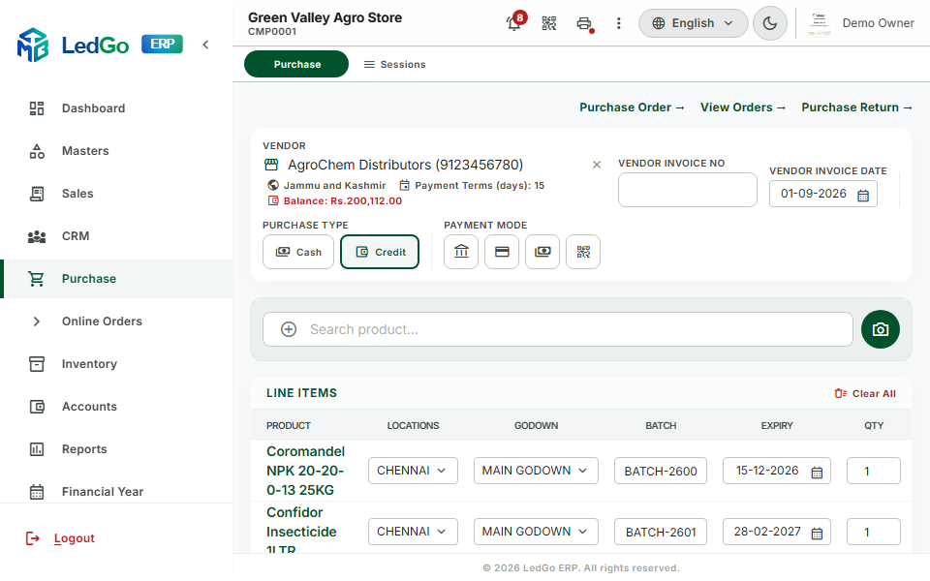This screenshot has height=581, width=930.
Task: Collapse the sidebar with the chevron arrow
Action: point(205,45)
